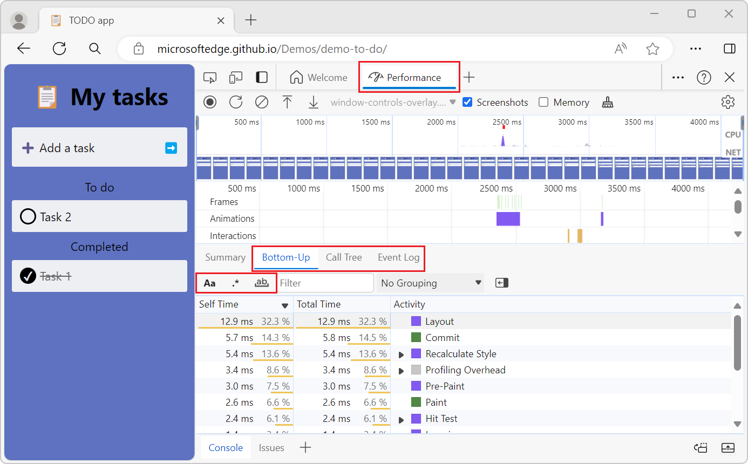Select the inspect element tool

pyautogui.click(x=210, y=77)
